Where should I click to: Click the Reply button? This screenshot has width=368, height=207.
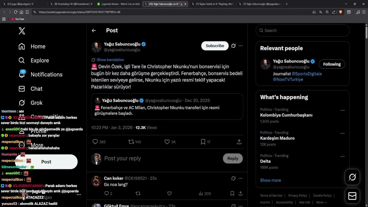coord(233,158)
